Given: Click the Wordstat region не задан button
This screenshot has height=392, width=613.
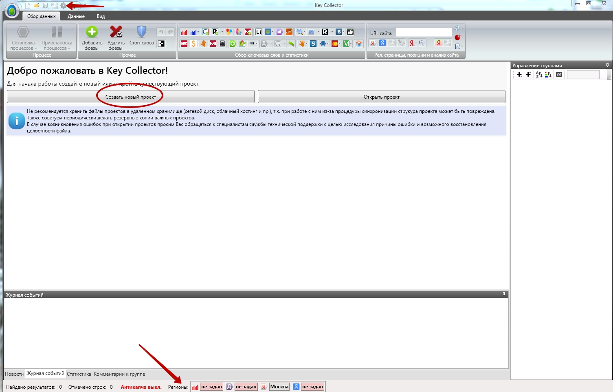Looking at the screenshot, I should point(212,387).
